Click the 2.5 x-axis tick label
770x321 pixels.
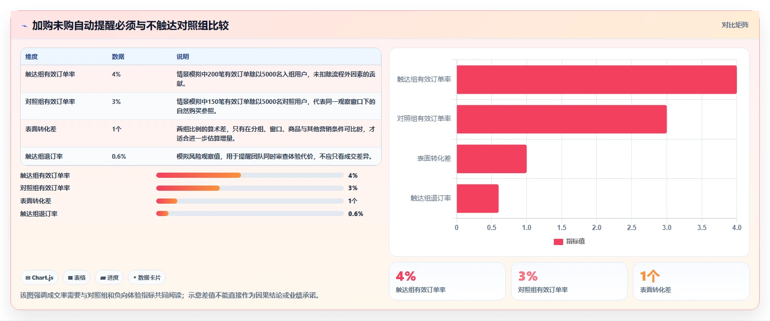click(631, 227)
